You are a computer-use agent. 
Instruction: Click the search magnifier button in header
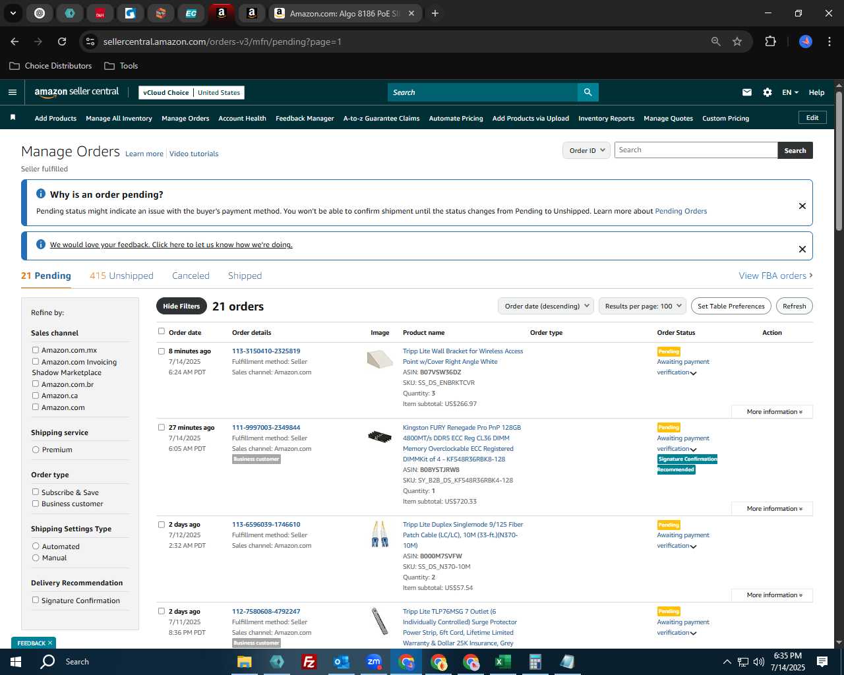point(588,92)
